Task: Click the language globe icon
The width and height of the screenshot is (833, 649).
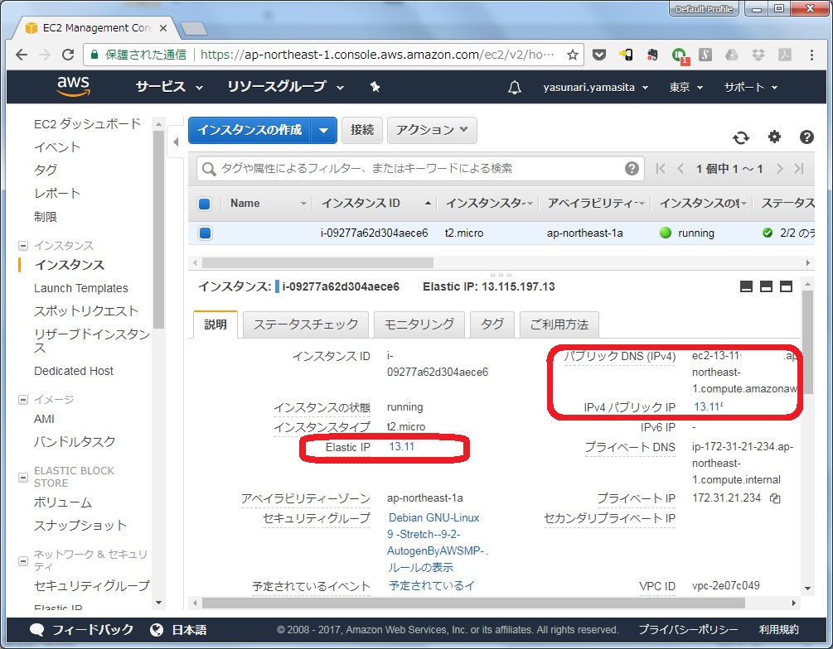Action: pos(157,630)
